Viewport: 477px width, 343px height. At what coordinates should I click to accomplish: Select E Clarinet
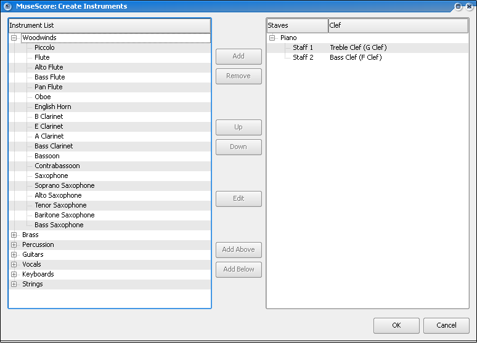coord(49,126)
